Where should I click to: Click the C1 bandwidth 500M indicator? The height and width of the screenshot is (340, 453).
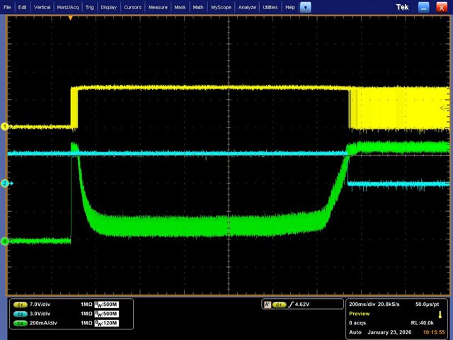click(107, 305)
